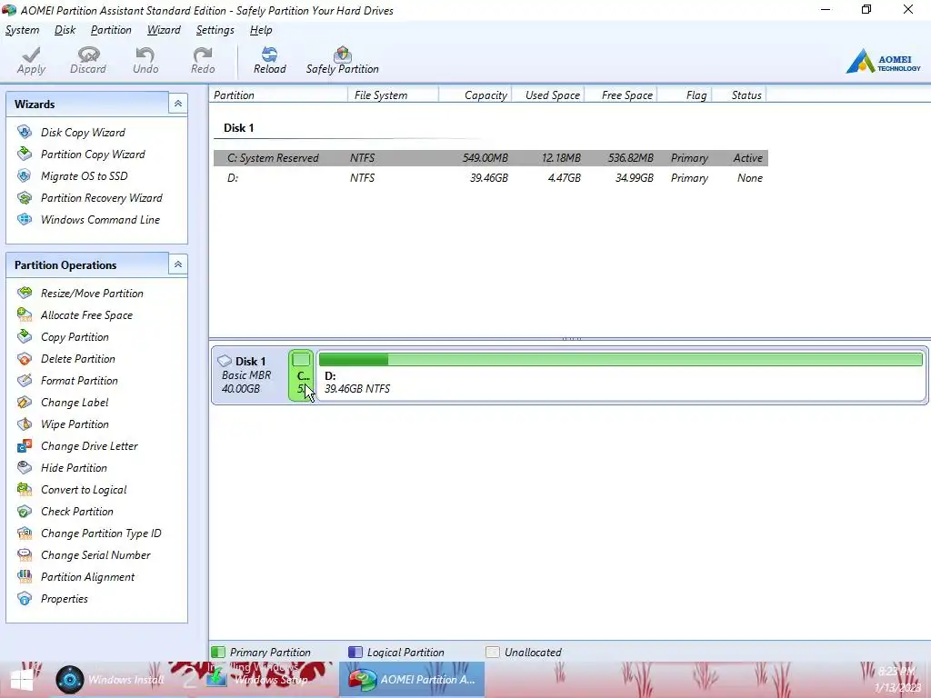Viewport: 931px width, 698px height.
Task: Click the Status column header
Action: (739, 95)
